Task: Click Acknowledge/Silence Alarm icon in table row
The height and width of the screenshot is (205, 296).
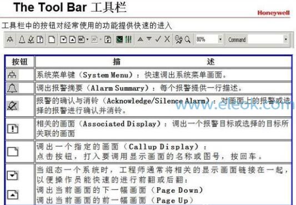Action: pyautogui.click(x=12, y=106)
